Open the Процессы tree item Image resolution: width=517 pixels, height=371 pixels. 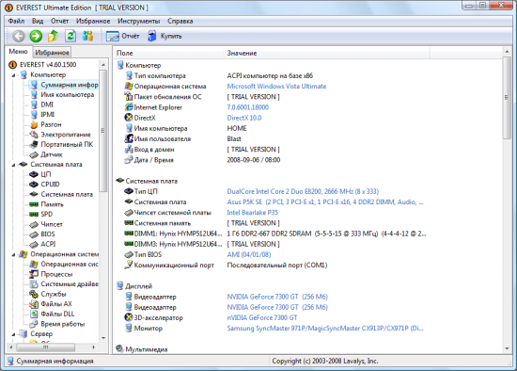pyautogui.click(x=51, y=274)
